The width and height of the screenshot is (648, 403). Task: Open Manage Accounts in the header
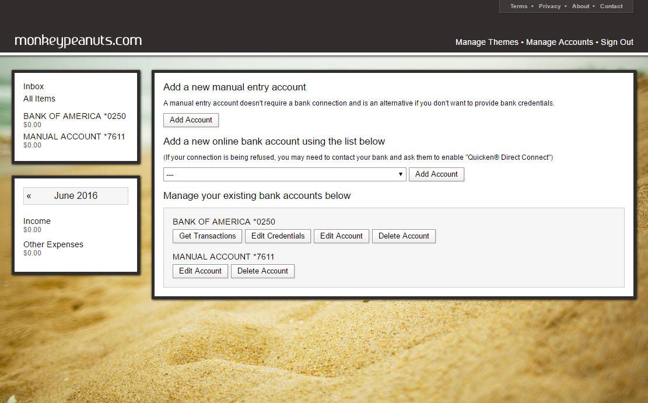(559, 42)
